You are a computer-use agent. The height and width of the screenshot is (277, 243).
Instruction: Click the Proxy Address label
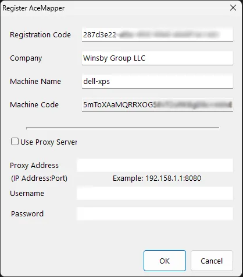pos(34,166)
